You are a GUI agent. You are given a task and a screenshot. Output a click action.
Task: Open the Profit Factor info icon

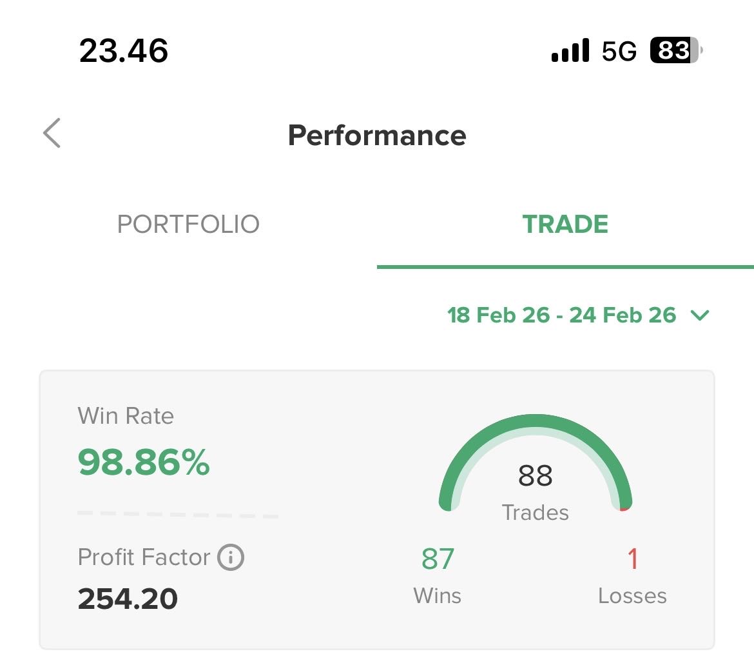click(230, 557)
